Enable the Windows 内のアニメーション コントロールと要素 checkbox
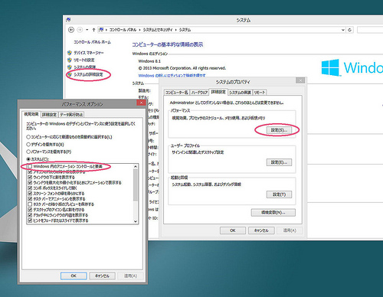This screenshot has width=383, height=297. point(30,166)
